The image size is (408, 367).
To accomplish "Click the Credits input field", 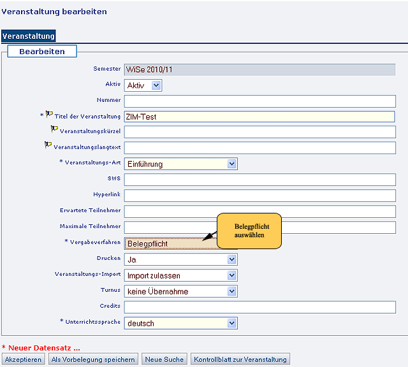I will pos(259,307).
